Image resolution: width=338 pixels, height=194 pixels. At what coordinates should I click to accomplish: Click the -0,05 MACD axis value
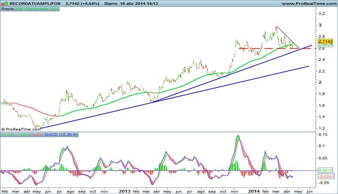pyautogui.click(x=323, y=183)
